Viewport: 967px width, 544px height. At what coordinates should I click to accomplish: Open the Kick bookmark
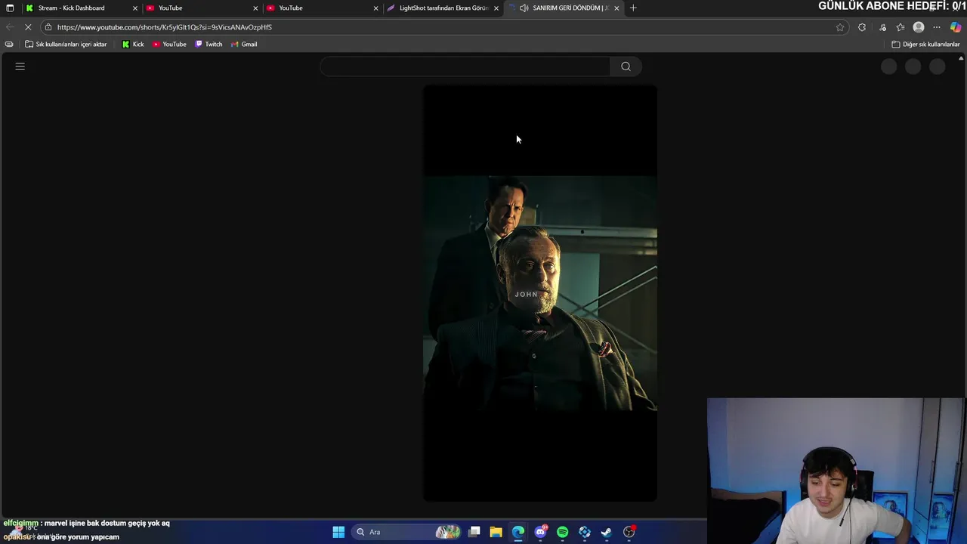pyautogui.click(x=133, y=44)
